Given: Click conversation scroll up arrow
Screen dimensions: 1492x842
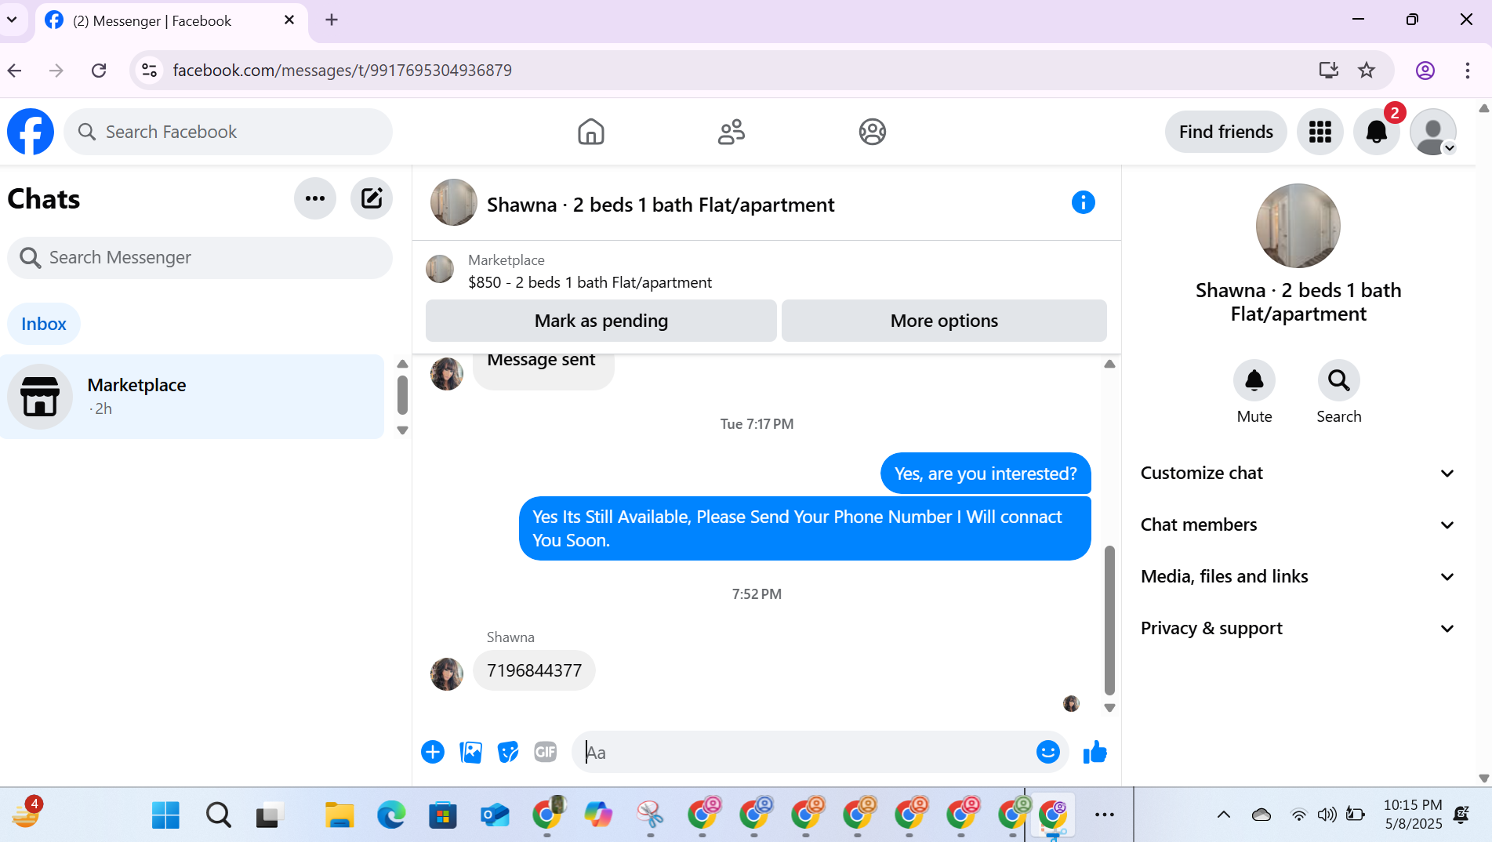Looking at the screenshot, I should coord(1109,364).
